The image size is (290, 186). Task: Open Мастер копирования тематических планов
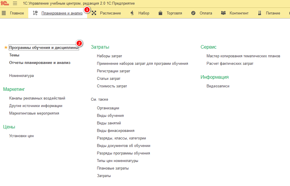tap(243, 56)
